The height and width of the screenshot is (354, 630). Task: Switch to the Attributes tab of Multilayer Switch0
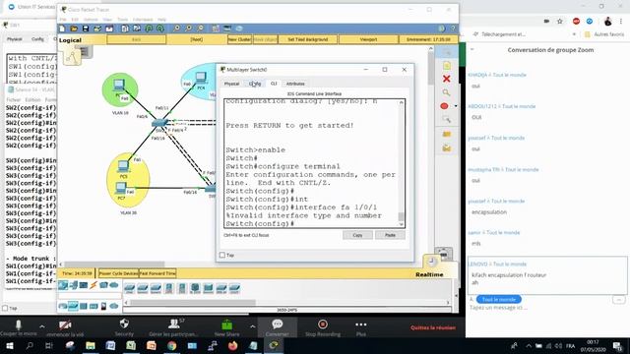295,84
